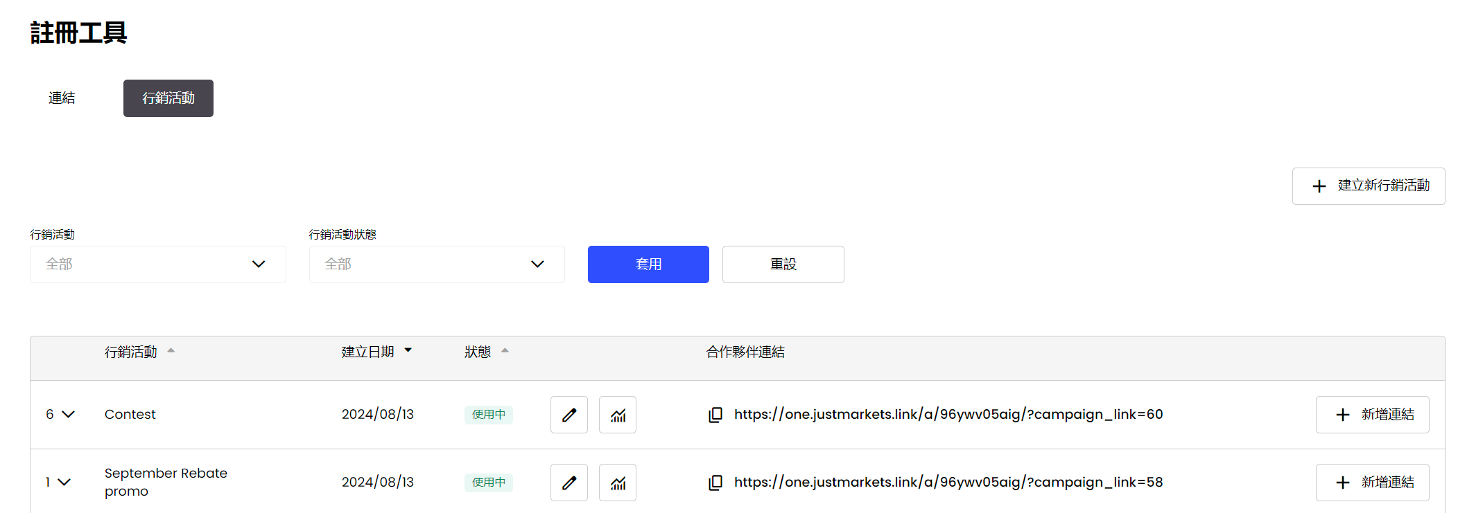Screen dimensions: 1458x513
Task: Add a new link to September Rebate promo
Action: tap(1373, 483)
